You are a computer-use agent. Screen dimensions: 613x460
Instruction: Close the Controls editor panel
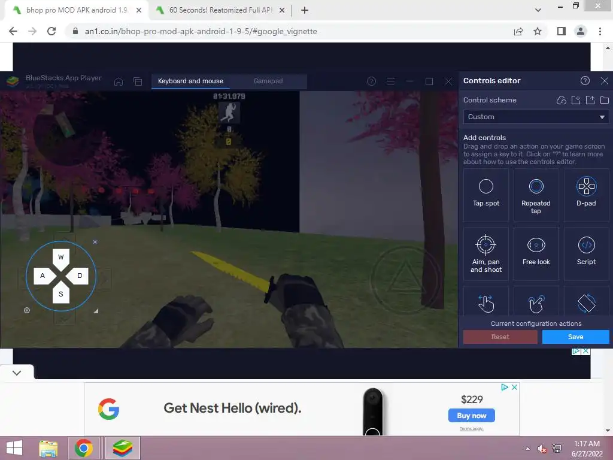click(x=605, y=81)
